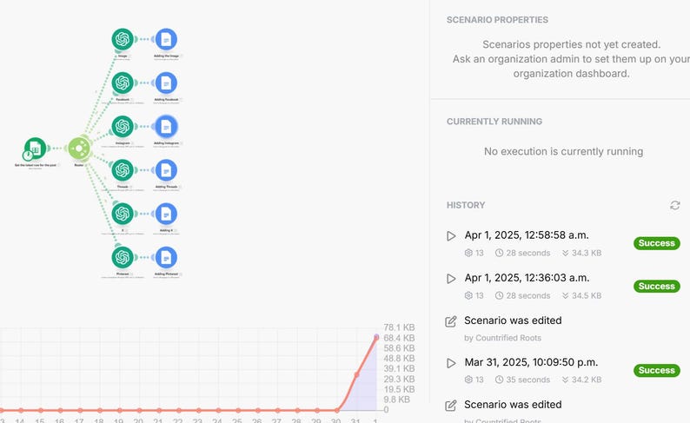Screen dimensions: 690x423
Task: Click the '9.8 KB' chart axis label
Action: (396, 400)
